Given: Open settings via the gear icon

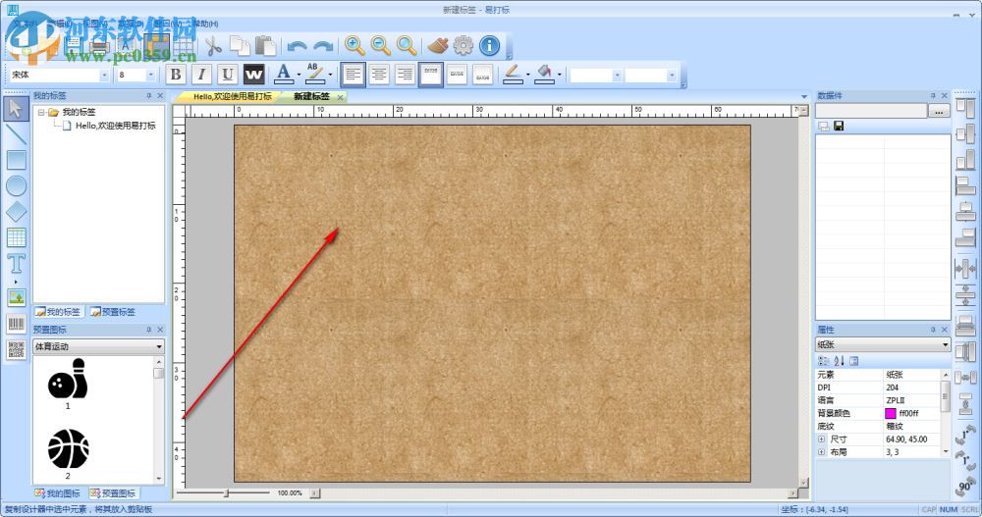Looking at the screenshot, I should pyautogui.click(x=464, y=45).
